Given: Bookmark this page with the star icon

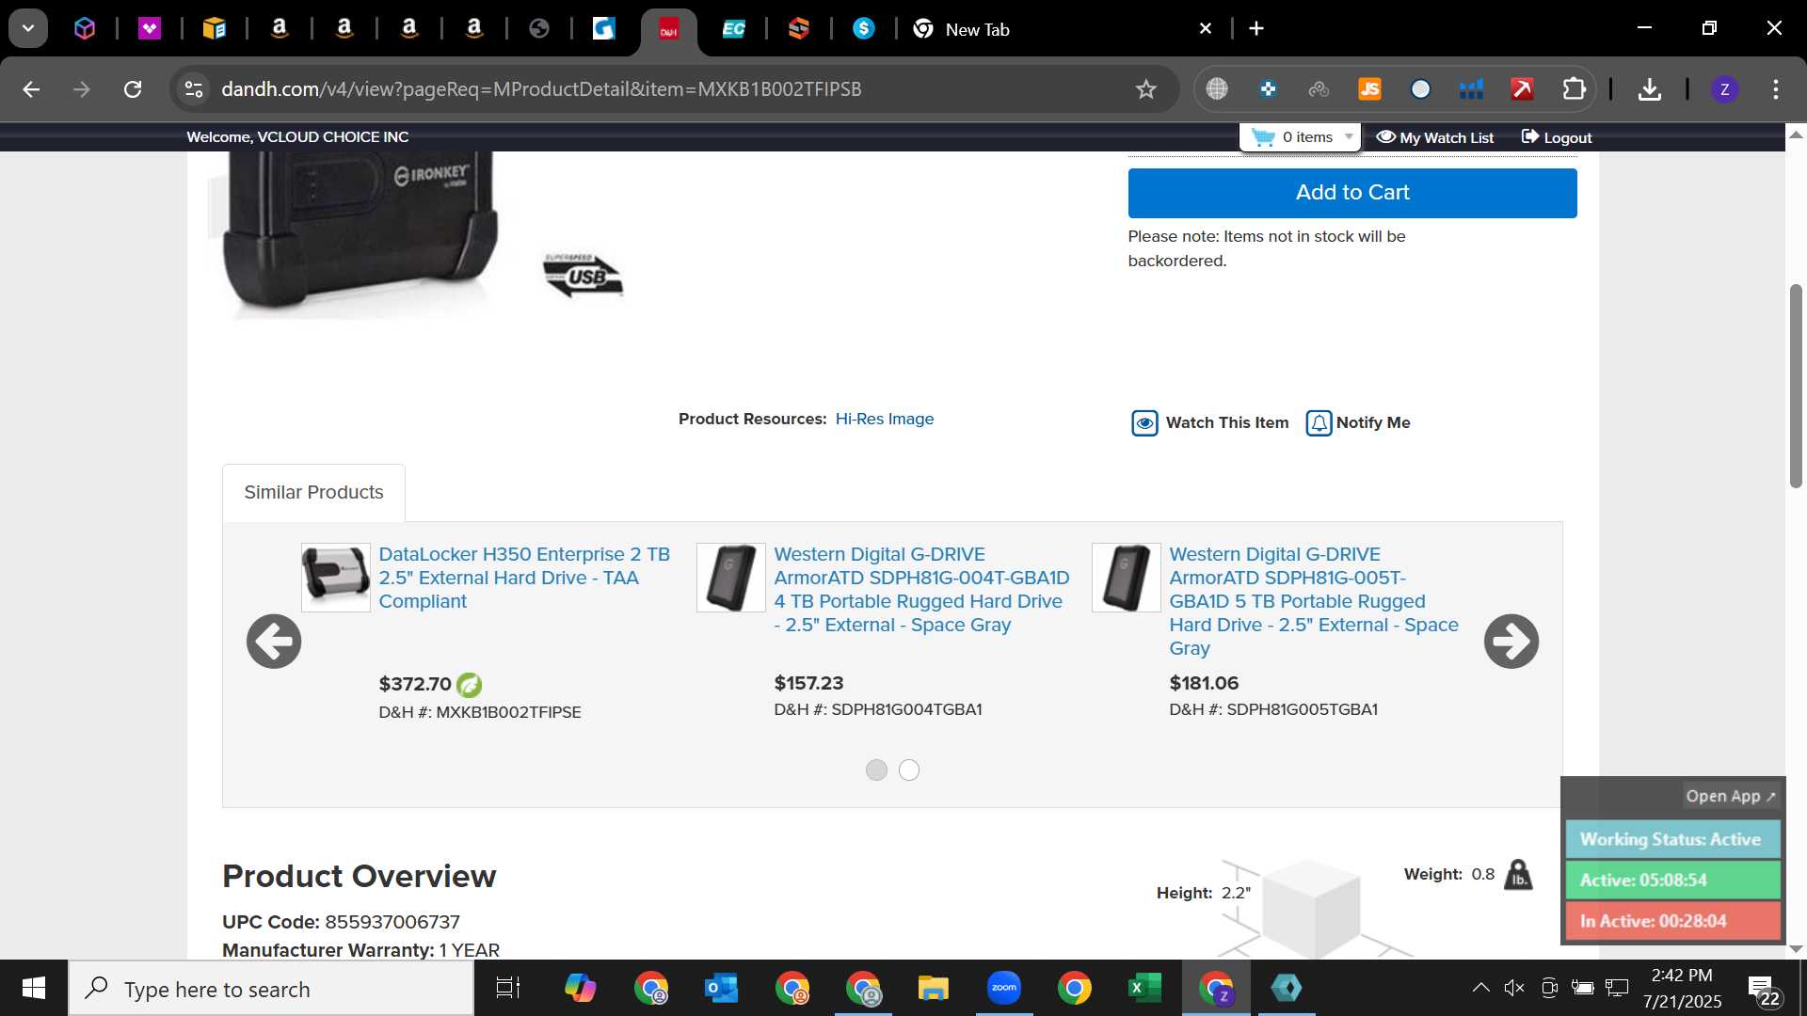Looking at the screenshot, I should [1145, 89].
